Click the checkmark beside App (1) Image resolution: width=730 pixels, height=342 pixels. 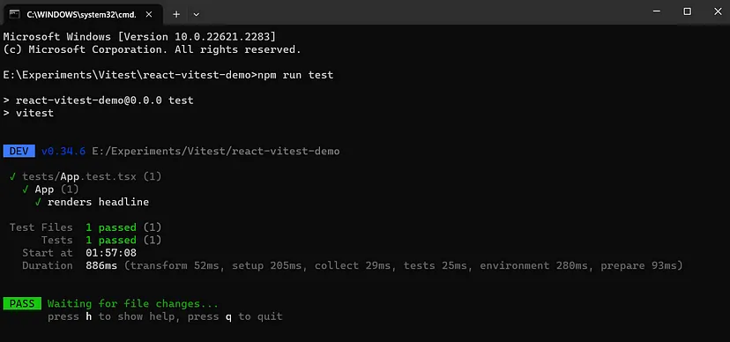coord(26,190)
